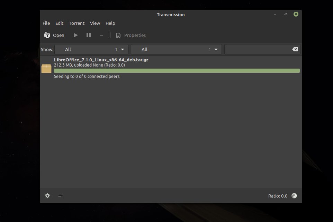Click the Ratio: 0.0 status text
This screenshot has height=222, width=333.
coord(278,196)
